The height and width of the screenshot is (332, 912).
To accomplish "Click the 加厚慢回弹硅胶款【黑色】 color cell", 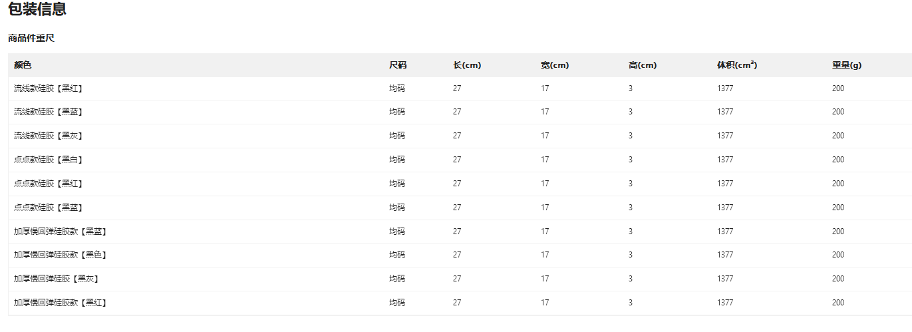I will [x=61, y=255].
